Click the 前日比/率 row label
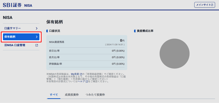Viewport: 219px width, 103px height. 54,51
